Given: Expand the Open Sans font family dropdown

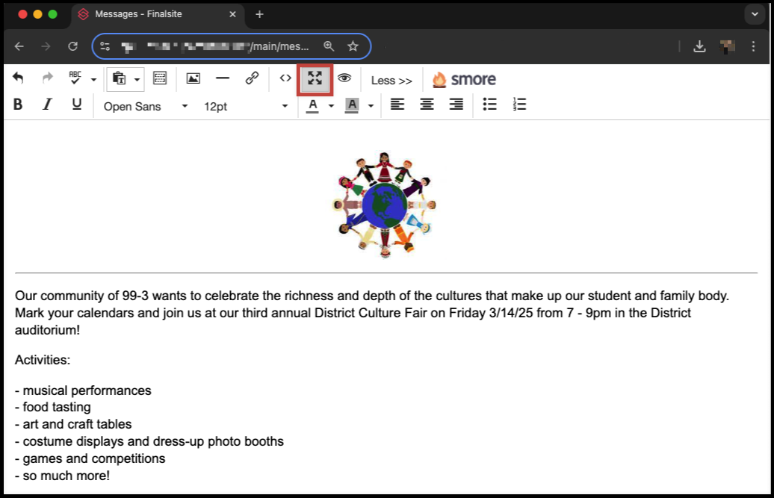Looking at the screenshot, I should [x=146, y=107].
